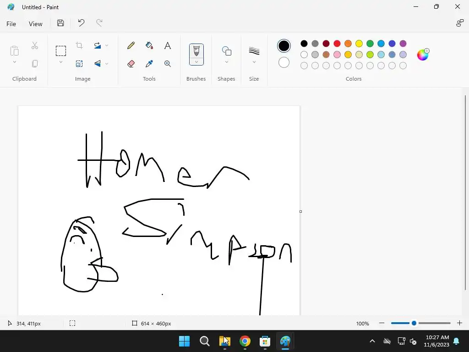Click the Flip icon
This screenshot has height=352, width=469.
point(97,63)
